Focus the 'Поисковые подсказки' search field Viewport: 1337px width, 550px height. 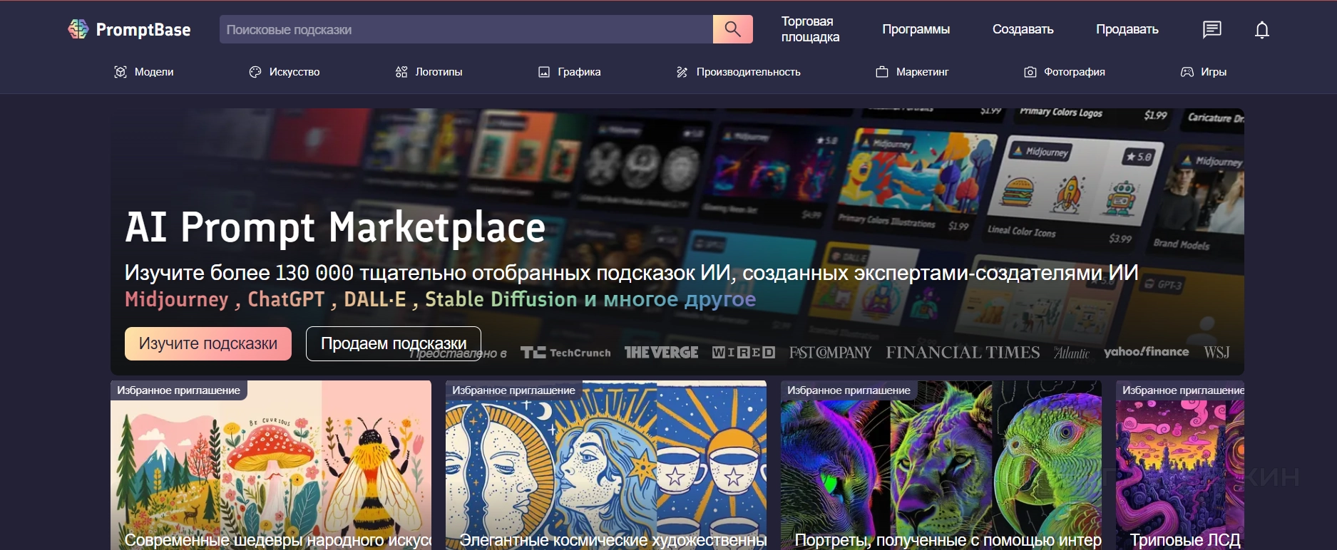coord(466,29)
